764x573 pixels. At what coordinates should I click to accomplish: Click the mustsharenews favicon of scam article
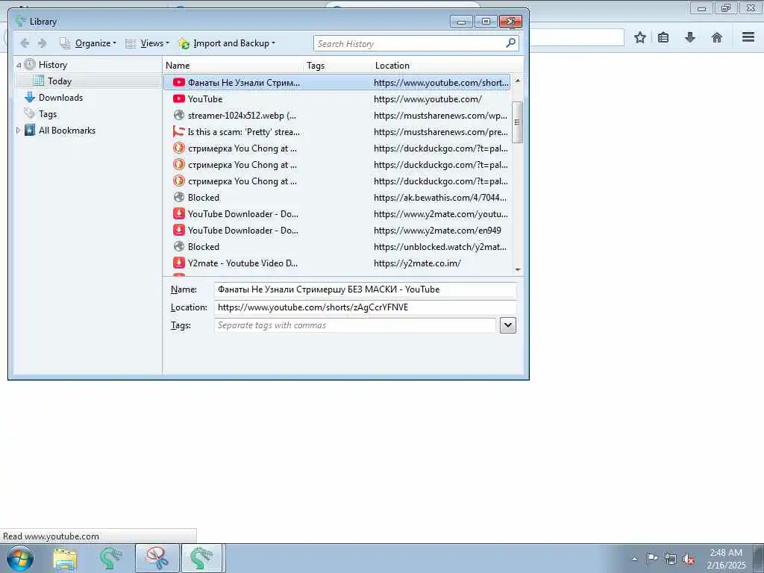(179, 131)
